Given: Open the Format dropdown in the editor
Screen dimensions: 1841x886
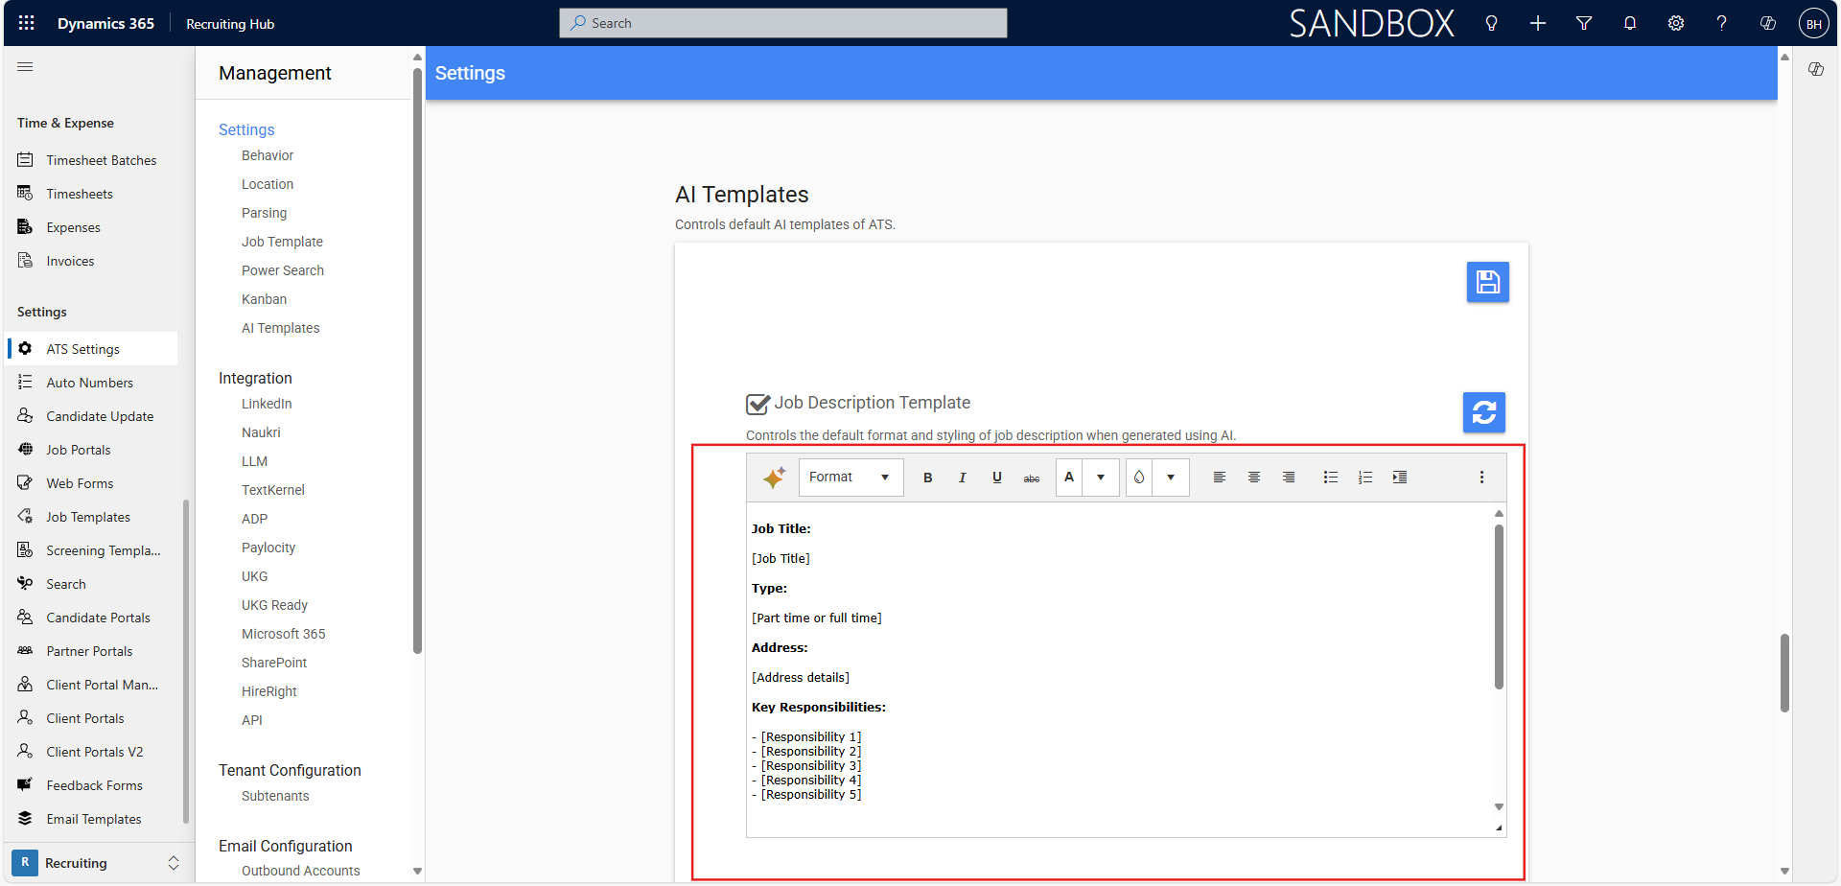Looking at the screenshot, I should 851,478.
